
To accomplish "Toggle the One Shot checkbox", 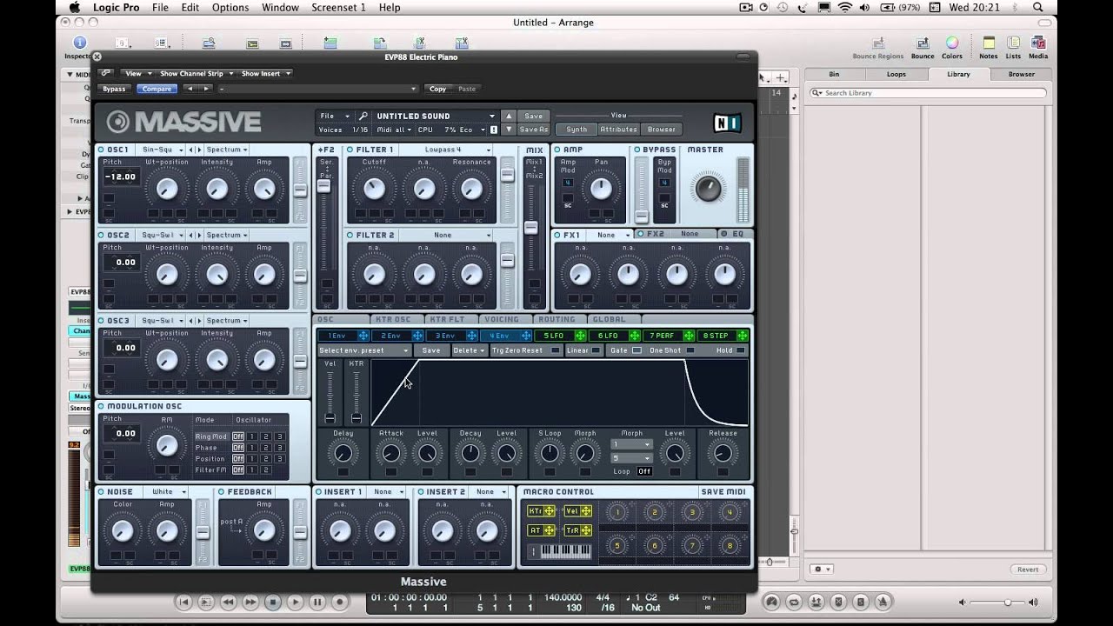I will click(690, 350).
